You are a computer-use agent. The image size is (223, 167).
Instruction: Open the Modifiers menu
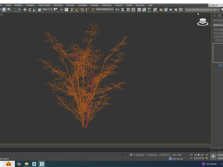(19, 5)
